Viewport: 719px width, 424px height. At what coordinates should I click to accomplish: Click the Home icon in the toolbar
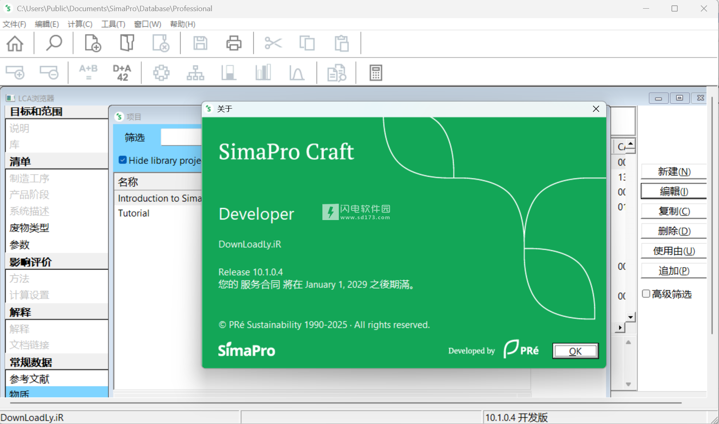(x=15, y=43)
